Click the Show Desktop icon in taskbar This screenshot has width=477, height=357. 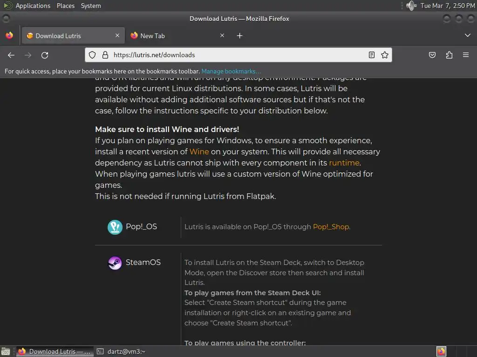[6, 351]
